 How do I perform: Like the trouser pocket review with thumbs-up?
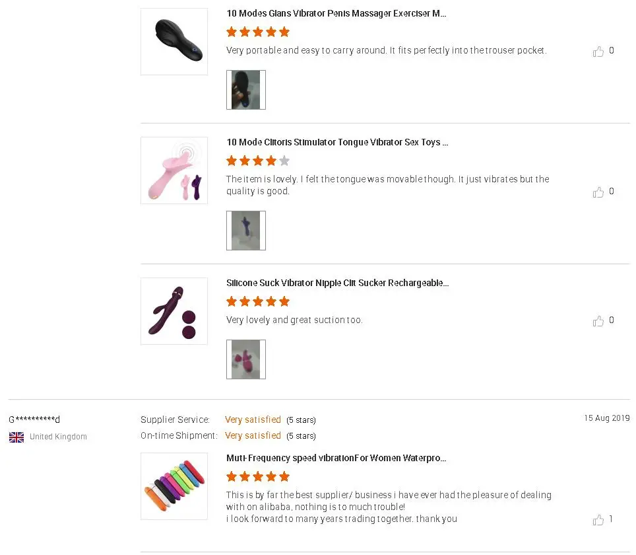point(598,52)
